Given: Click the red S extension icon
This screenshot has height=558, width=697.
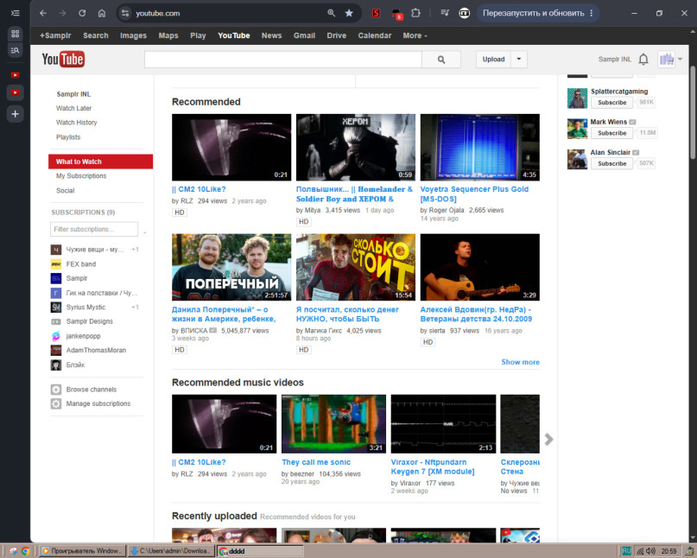Looking at the screenshot, I should point(376,13).
